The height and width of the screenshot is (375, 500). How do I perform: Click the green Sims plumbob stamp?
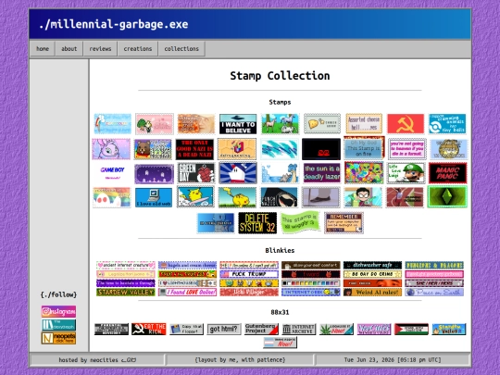pyautogui.click(x=447, y=196)
